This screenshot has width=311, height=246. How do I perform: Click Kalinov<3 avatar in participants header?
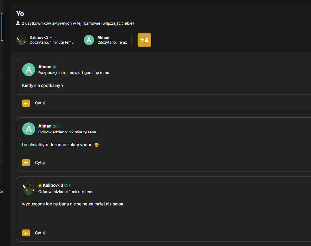[x=21, y=40]
